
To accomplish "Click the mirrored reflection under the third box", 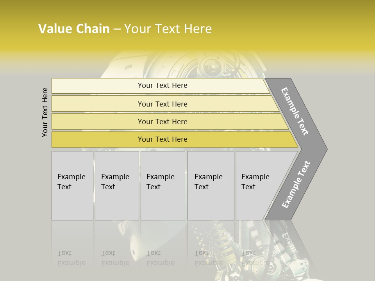I will [x=161, y=258].
